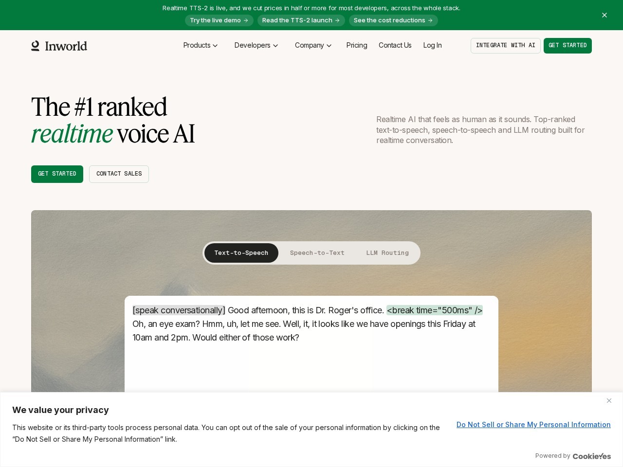Go to the Pricing page
Image resolution: width=623 pixels, height=467 pixels.
tap(357, 45)
